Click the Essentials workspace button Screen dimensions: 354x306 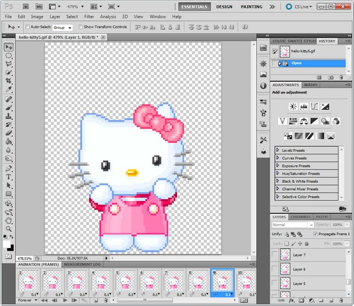click(x=194, y=7)
